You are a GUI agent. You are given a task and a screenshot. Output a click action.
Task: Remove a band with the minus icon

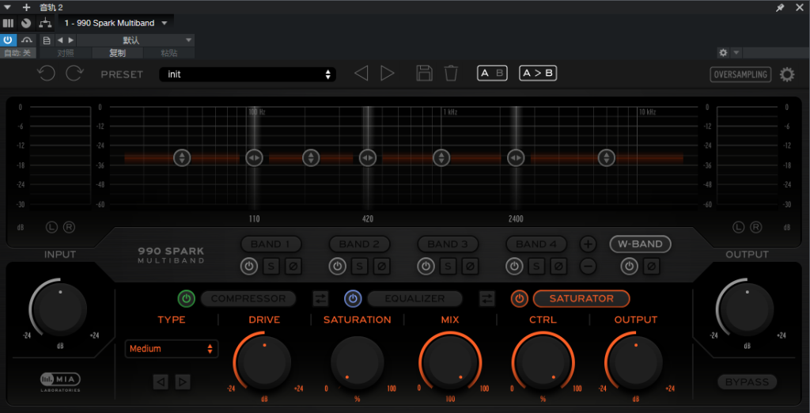[588, 266]
